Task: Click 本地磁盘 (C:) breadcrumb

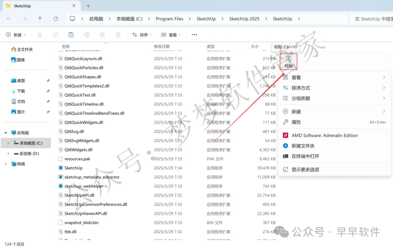Action: point(129,19)
